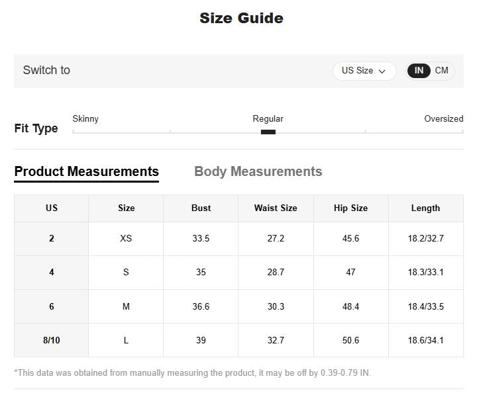Select the US size 4 row

point(52,272)
